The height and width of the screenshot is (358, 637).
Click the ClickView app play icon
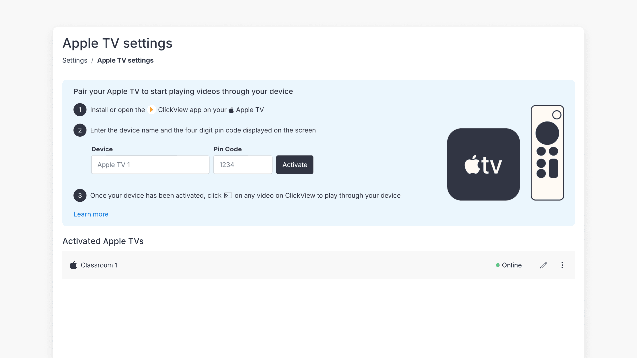point(152,110)
